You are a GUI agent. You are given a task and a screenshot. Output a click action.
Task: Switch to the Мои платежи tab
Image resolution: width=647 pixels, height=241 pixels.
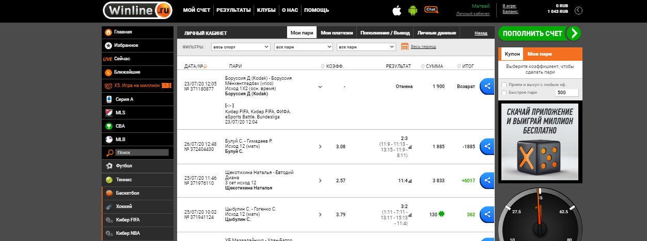[x=337, y=33]
